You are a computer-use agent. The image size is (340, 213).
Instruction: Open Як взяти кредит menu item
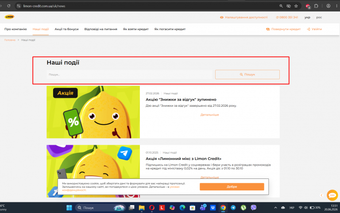(136, 29)
